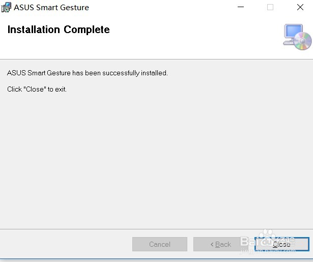Open the installer icon in title bar
Viewport: 313px width, 262px height.
point(6,8)
